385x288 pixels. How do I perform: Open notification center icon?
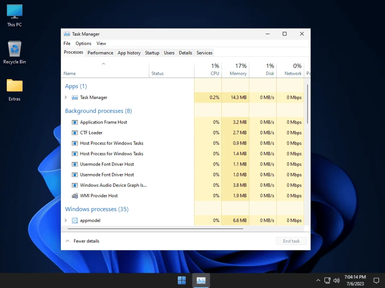pos(376,280)
